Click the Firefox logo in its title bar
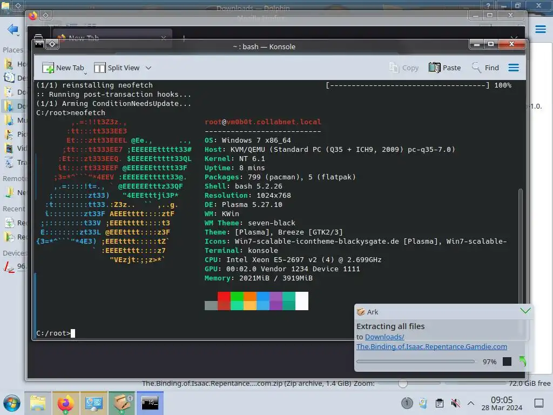Screen dimensions: 553x415 click(x=33, y=16)
